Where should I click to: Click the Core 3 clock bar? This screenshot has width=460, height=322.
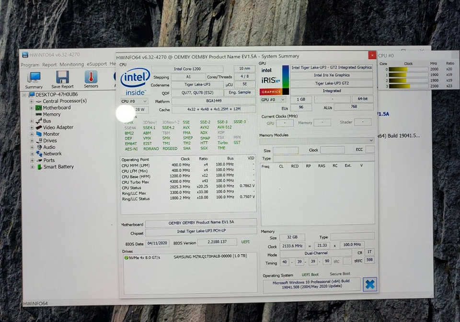(x=408, y=86)
